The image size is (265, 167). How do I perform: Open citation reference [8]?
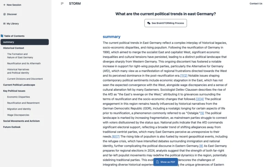(x=201, y=146)
